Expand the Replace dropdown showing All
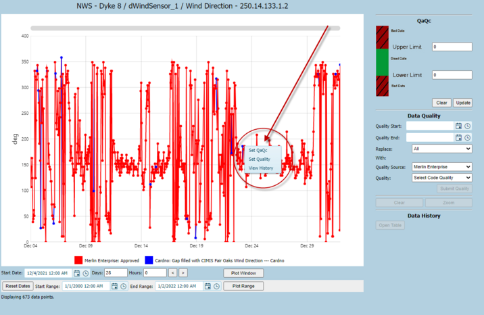This screenshot has width=484, height=315. coord(441,149)
